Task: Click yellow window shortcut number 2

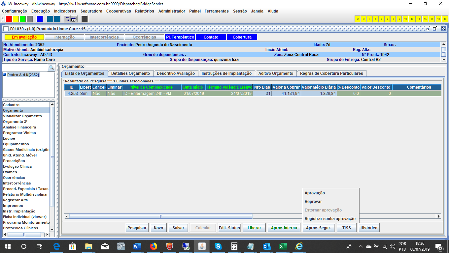Action: click(x=358, y=19)
